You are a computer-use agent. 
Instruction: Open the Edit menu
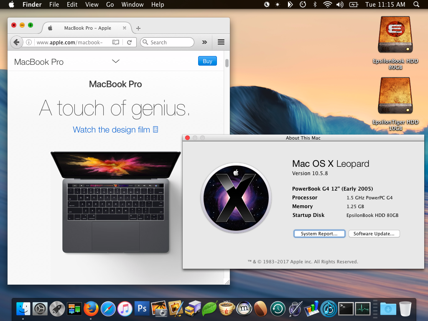pos(72,4)
